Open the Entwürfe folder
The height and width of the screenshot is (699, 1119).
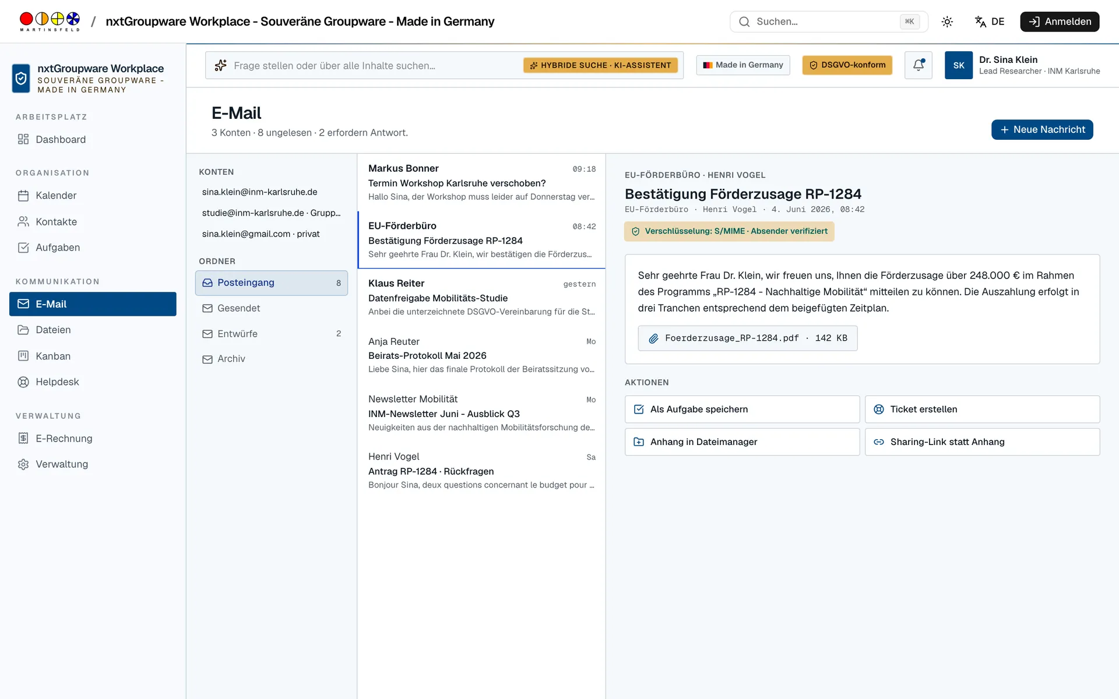tap(272, 334)
